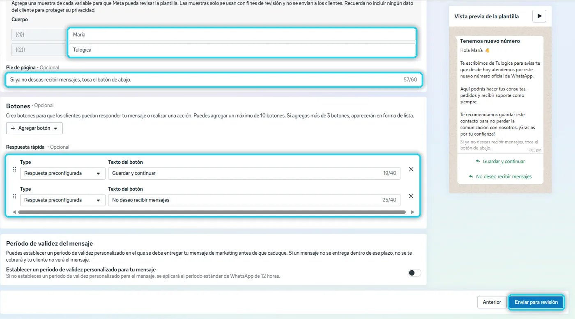Submit template with "Enviar para revisión"
Image resolution: width=575 pixels, height=319 pixels.
[x=536, y=302]
